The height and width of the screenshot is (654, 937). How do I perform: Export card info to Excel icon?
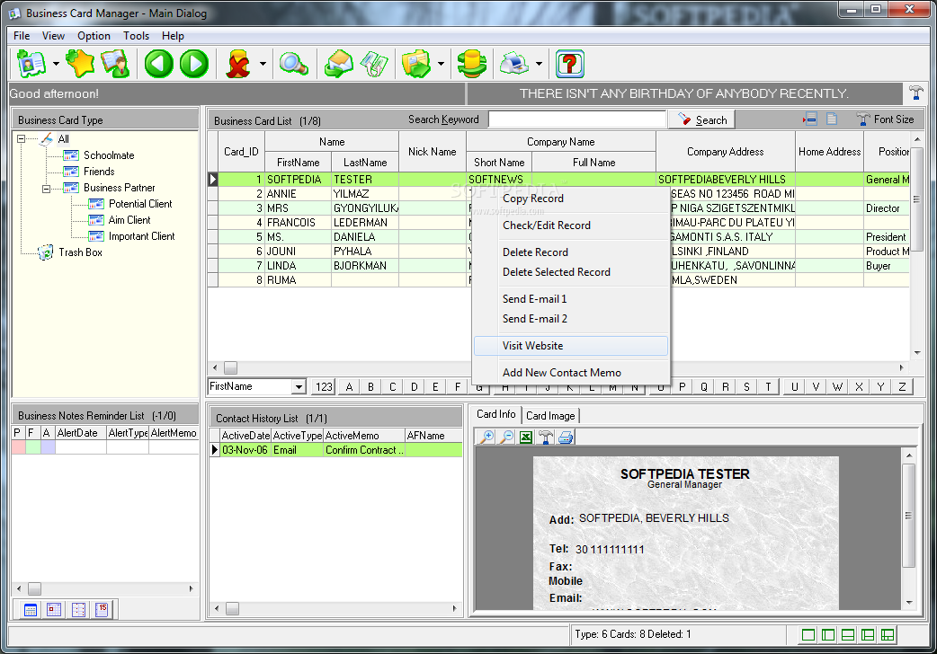526,437
